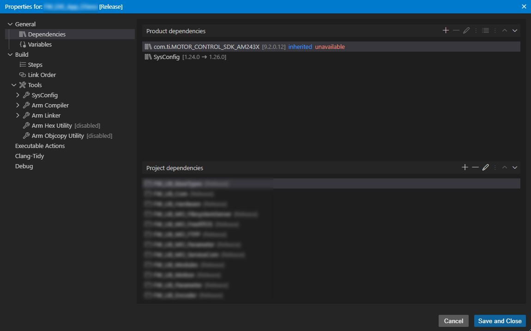Move the selected project dependency down
Viewport: 531px width, 331px height.
[515, 167]
